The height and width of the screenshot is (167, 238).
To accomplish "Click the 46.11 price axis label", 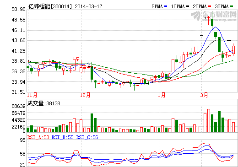I will coord(19,30).
